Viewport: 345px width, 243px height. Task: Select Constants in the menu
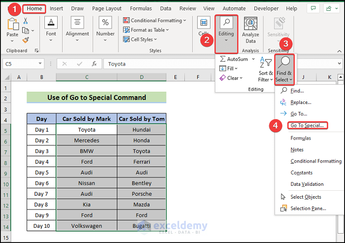pos(302,173)
